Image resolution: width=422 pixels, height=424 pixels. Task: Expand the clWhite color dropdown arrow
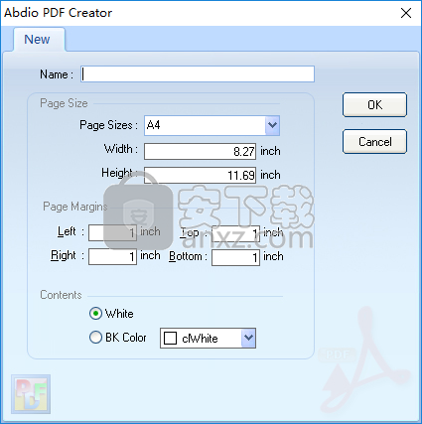[248, 338]
